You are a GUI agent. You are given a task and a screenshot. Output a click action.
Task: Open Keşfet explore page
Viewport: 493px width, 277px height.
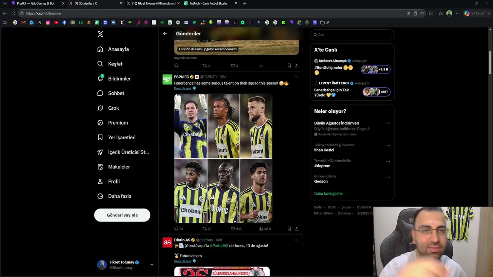point(110,64)
